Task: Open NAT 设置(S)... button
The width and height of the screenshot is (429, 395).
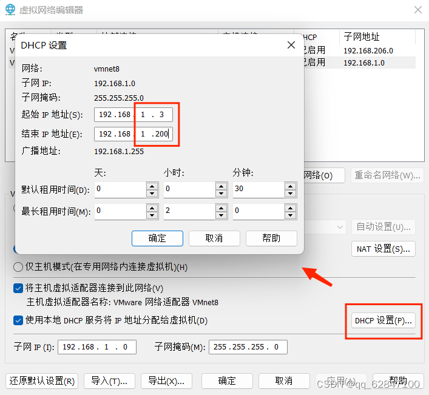Action: [383, 249]
